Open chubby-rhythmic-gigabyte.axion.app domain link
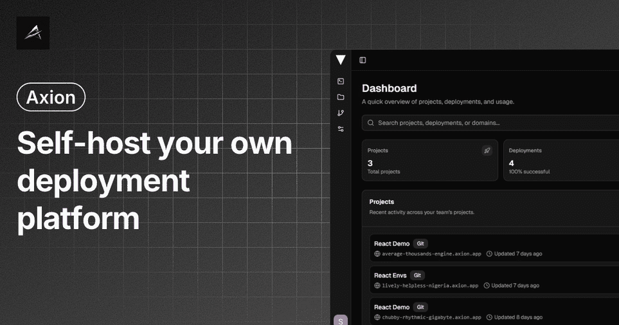The height and width of the screenshot is (325, 619). click(x=431, y=317)
